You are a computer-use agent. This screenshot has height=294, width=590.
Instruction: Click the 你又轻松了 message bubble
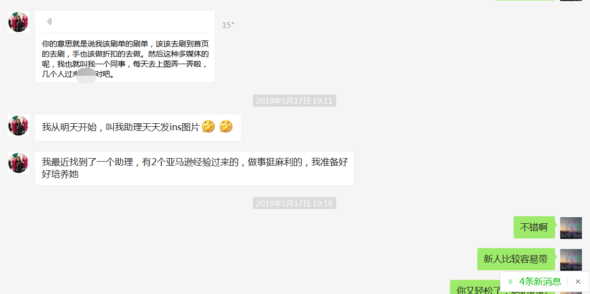point(503,287)
